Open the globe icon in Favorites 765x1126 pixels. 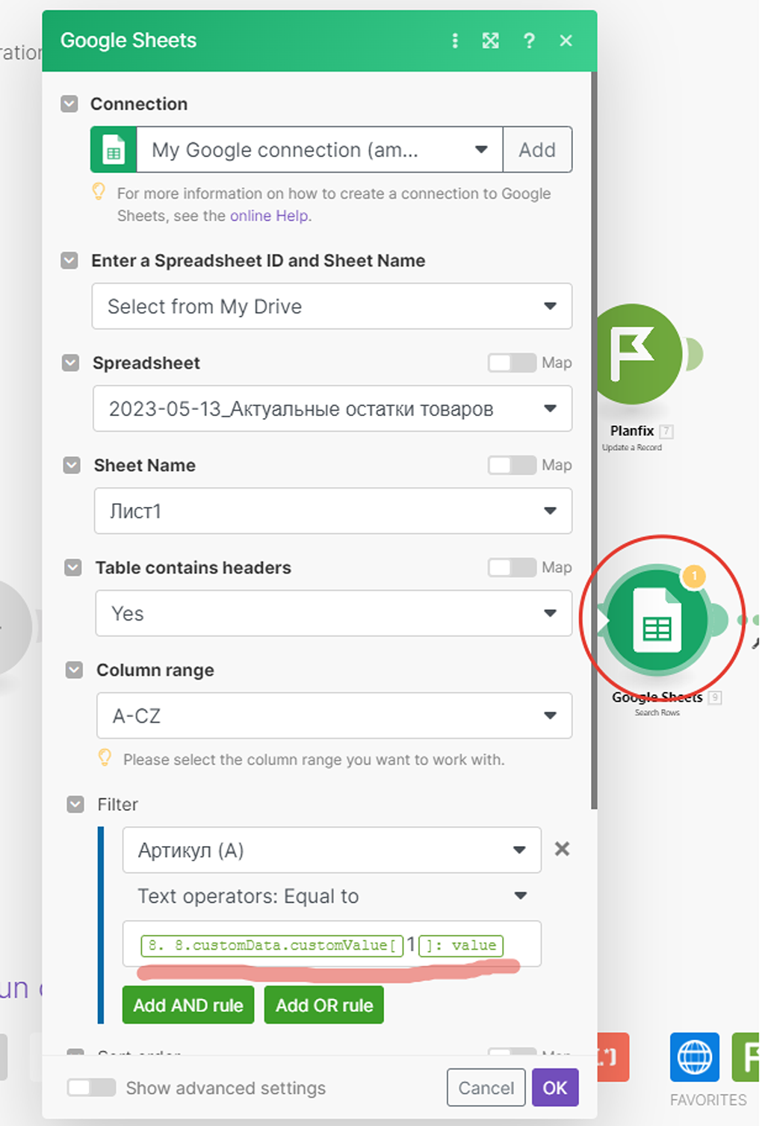click(694, 1057)
